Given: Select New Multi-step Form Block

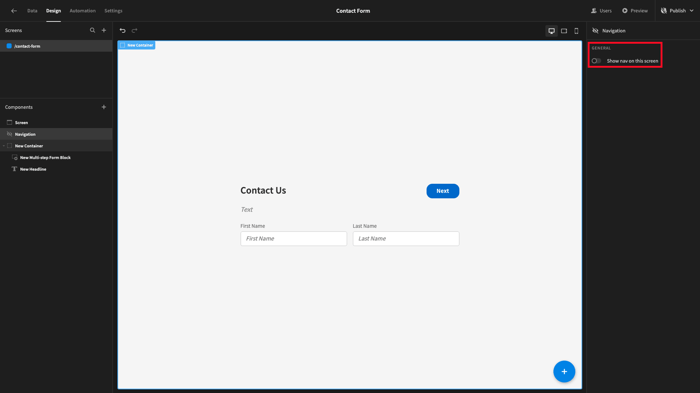Looking at the screenshot, I should pyautogui.click(x=56, y=158).
